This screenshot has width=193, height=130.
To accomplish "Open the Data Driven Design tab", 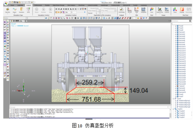I will point(59,5).
